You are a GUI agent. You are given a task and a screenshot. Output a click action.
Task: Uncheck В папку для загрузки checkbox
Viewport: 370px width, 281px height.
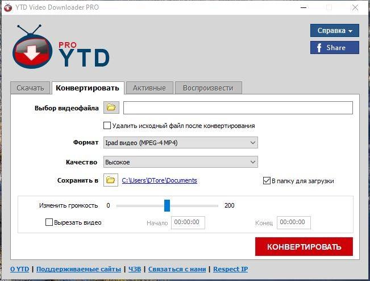267,181
